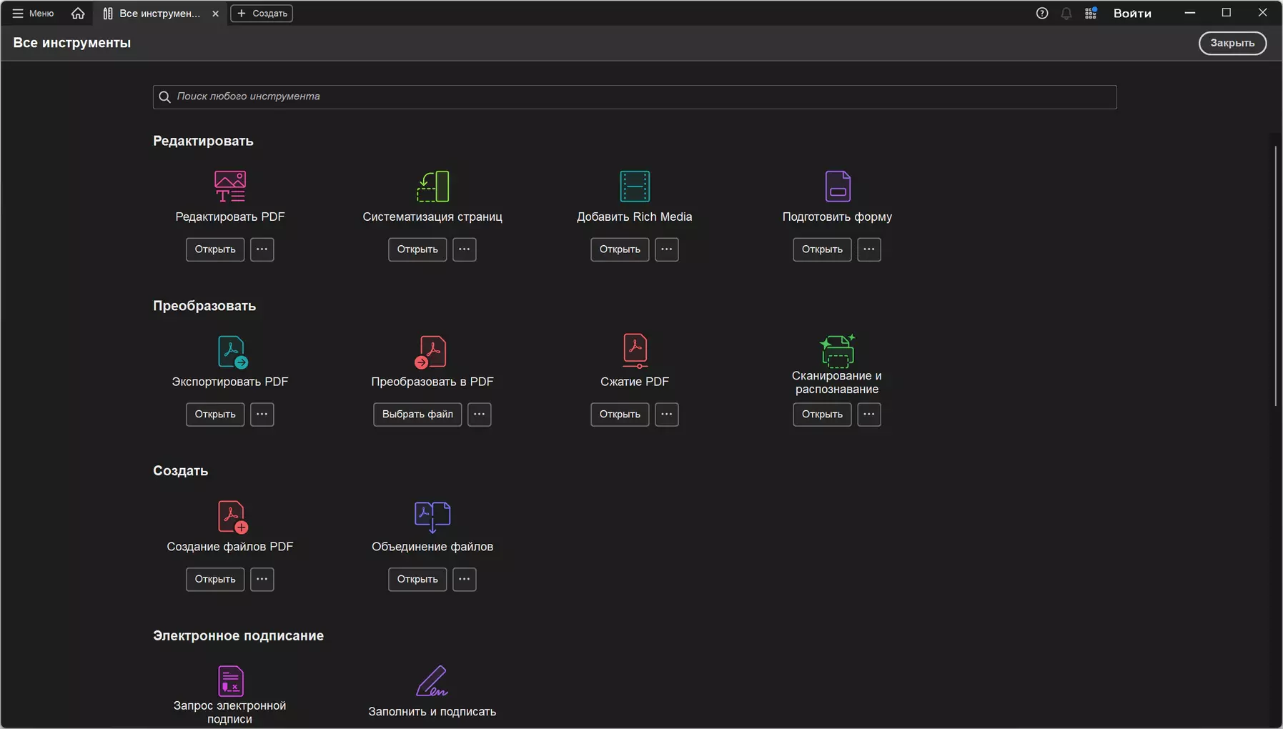Screen dimensions: 1283x729
Task: Click the Экспортировать PDF label
Action: [230, 382]
